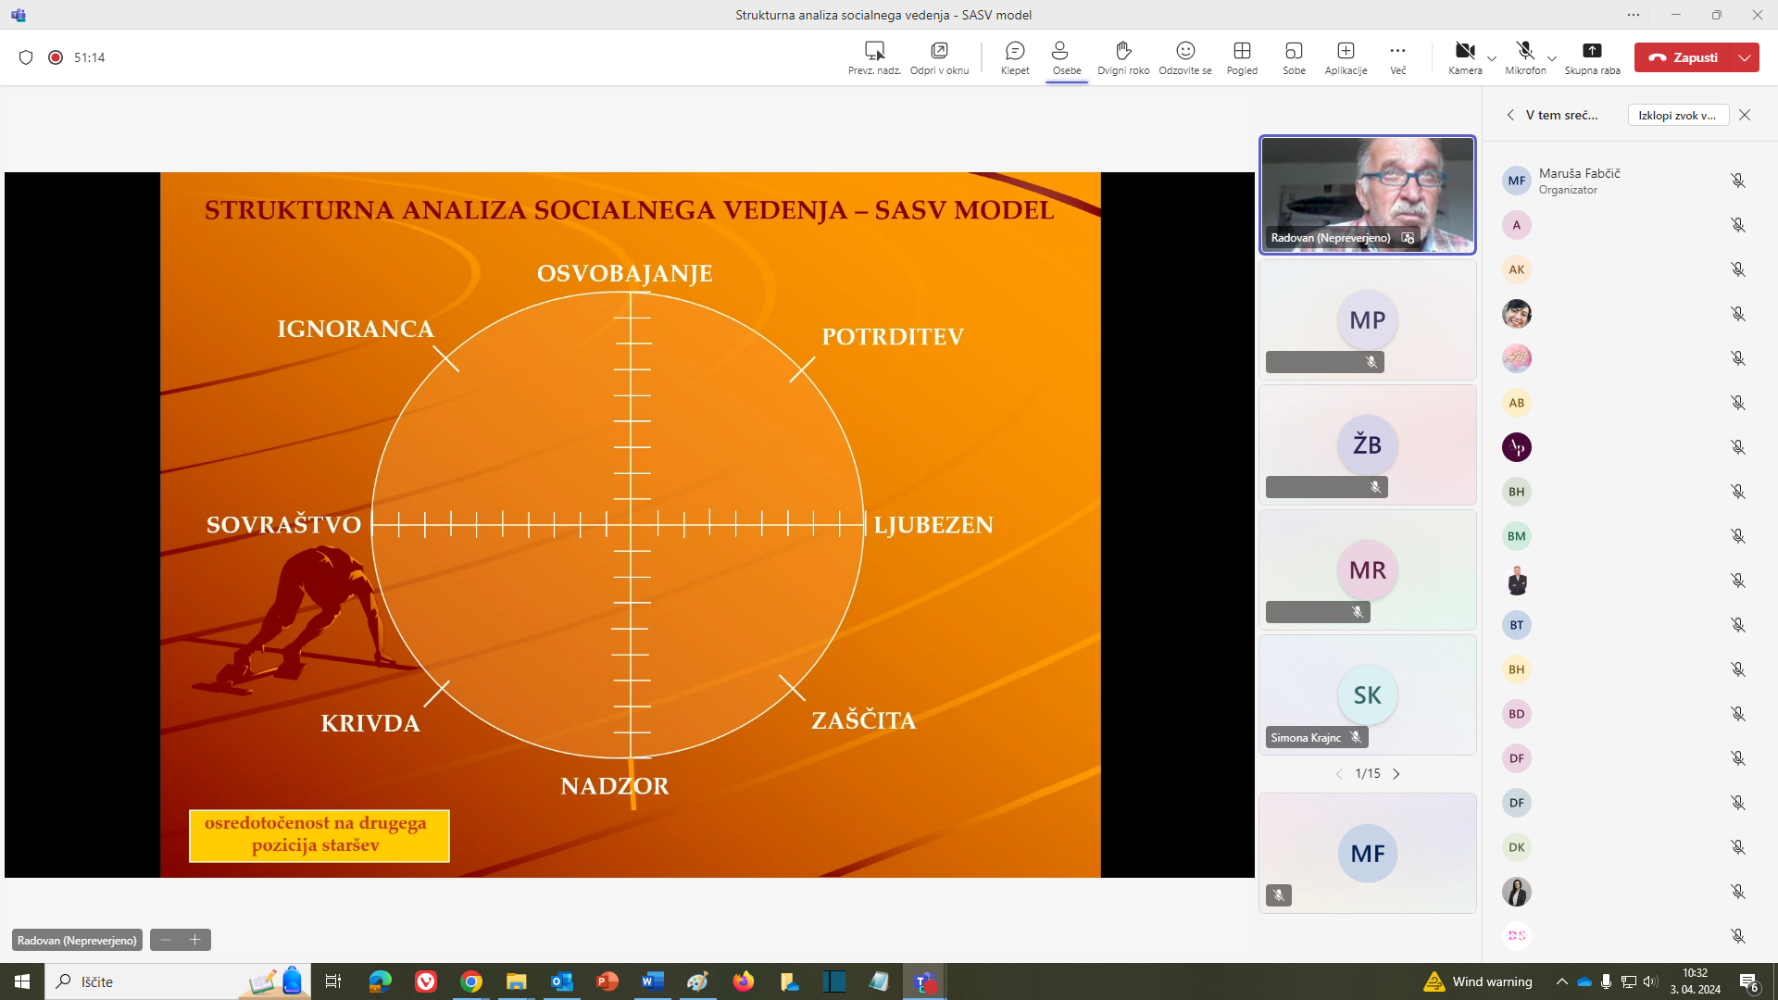Close the participants side panel
This screenshot has width=1778, height=1000.
[x=1745, y=115]
